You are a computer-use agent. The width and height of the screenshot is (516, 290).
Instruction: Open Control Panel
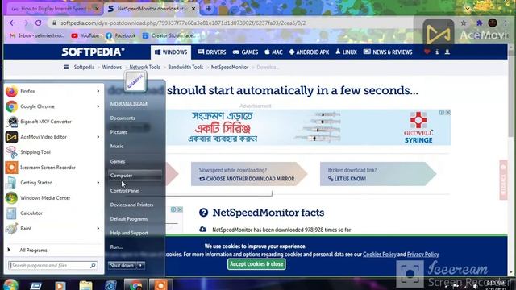(125, 191)
